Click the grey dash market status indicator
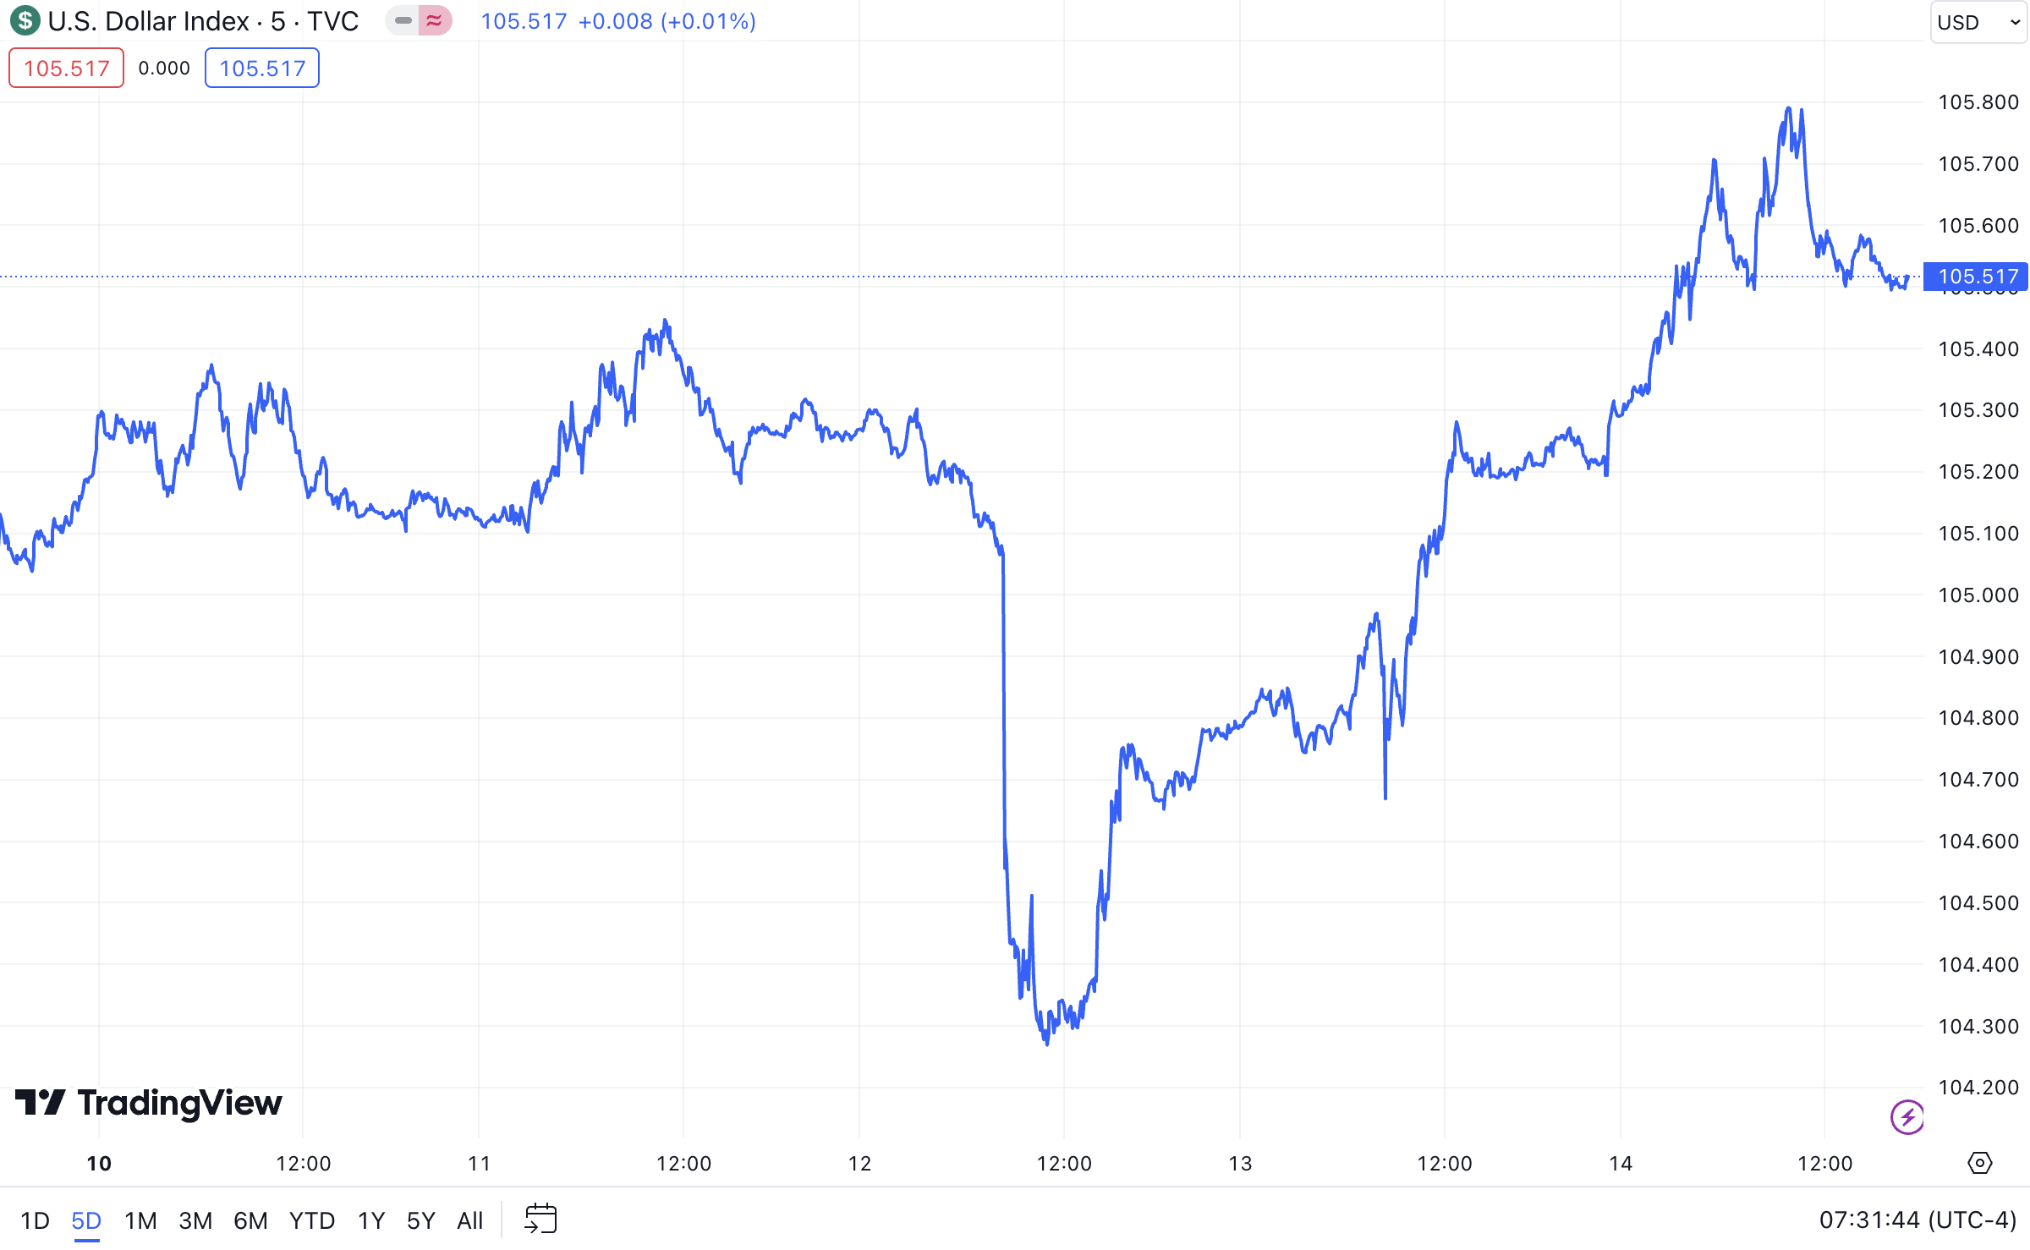Screen dimensions: 2030x1250 click(x=403, y=20)
